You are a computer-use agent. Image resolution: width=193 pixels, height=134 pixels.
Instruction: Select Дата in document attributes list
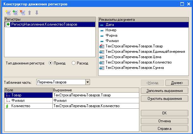pos(110,25)
